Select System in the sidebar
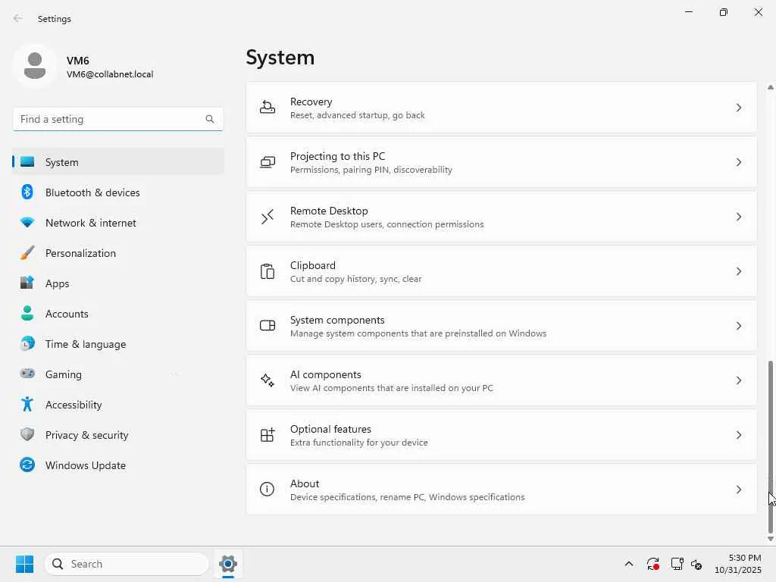The image size is (776, 582). pyautogui.click(x=118, y=162)
